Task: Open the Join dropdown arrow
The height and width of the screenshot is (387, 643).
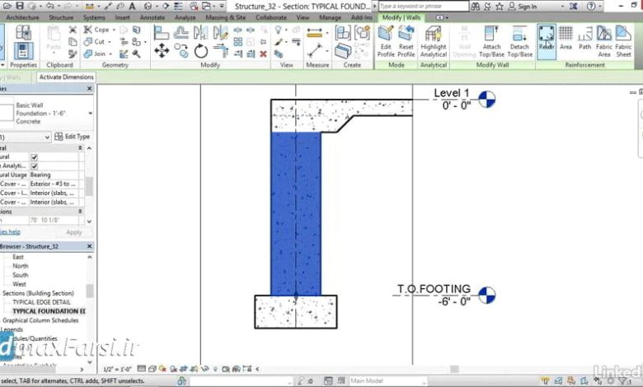Action: click(110, 54)
